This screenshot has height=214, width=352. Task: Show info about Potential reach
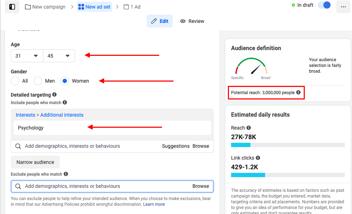coord(298,92)
